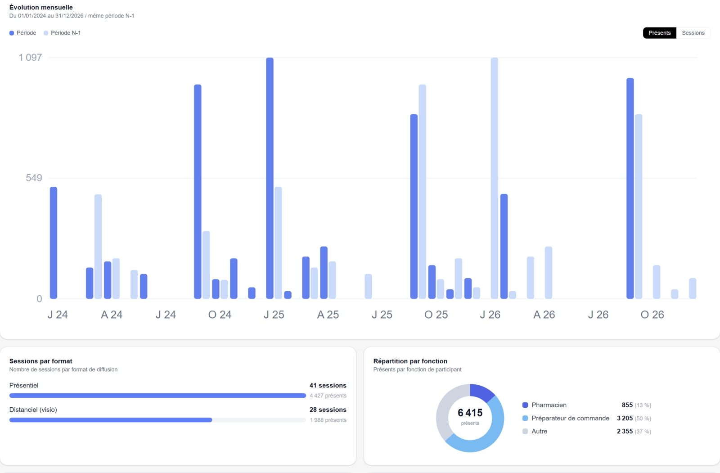This screenshot has height=473, width=720.
Task: Click the "O 24" axis label
Action: tap(220, 315)
